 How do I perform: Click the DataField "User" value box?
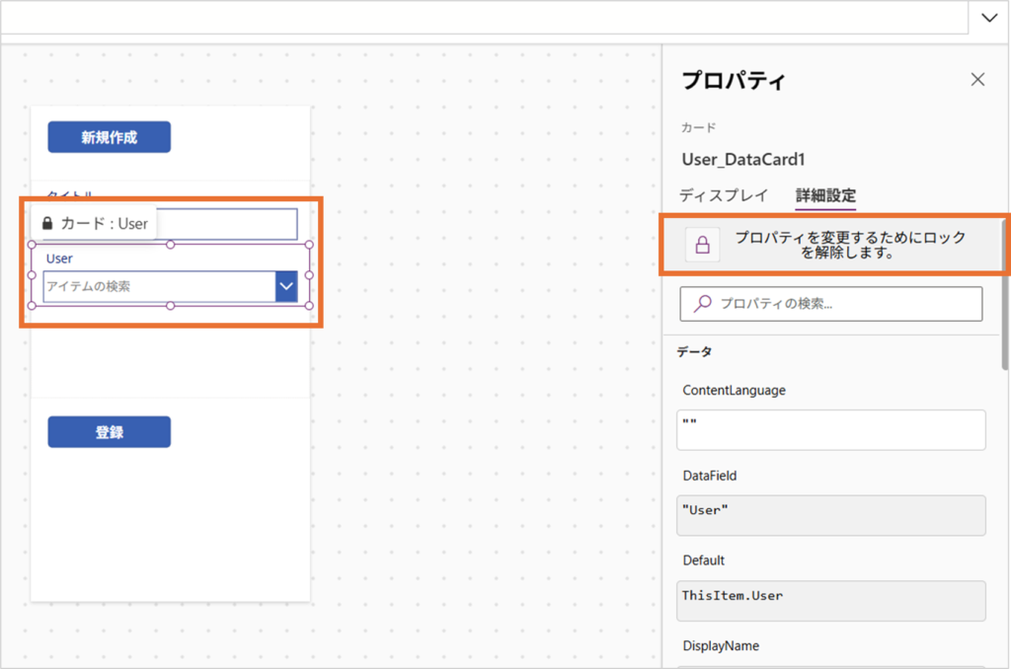coord(831,515)
